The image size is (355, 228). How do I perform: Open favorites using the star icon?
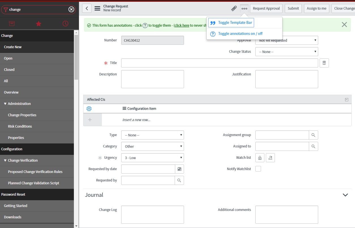pyautogui.click(x=39, y=23)
